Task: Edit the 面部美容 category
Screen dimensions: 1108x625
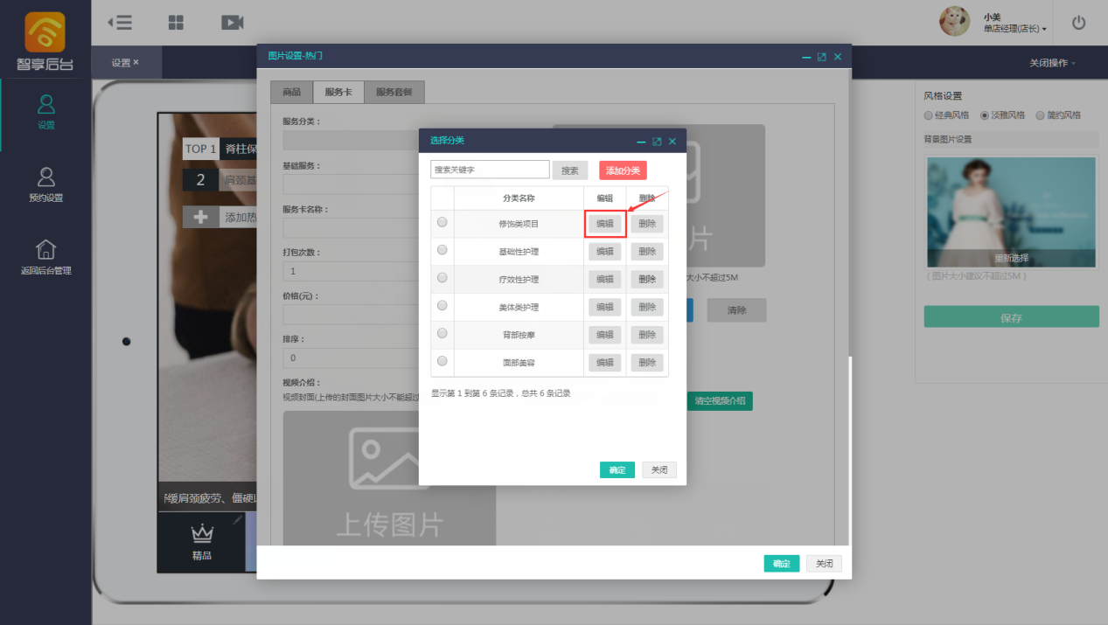Action: [x=605, y=363]
